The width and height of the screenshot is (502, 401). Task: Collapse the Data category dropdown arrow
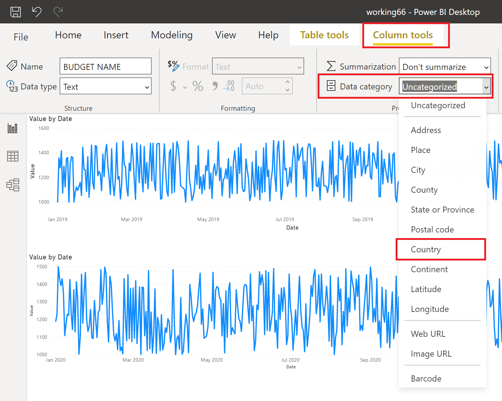tap(486, 87)
